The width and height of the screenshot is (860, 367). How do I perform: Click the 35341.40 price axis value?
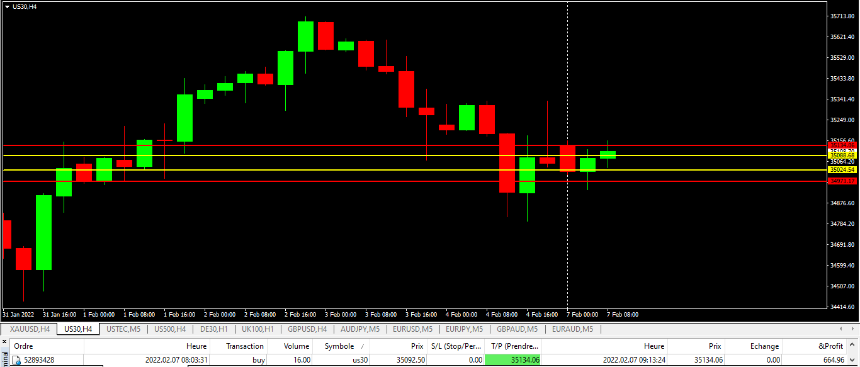[842, 99]
